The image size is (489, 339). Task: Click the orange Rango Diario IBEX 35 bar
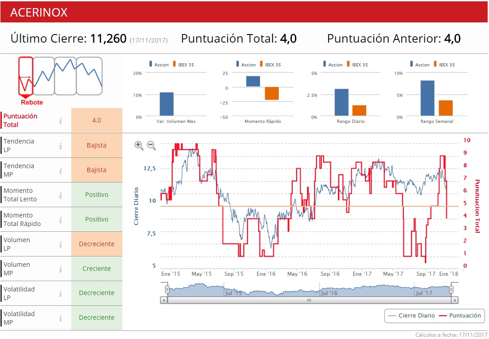(x=359, y=111)
